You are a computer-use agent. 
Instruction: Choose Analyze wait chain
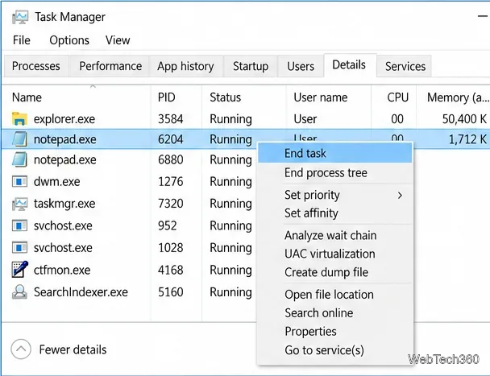(x=335, y=235)
